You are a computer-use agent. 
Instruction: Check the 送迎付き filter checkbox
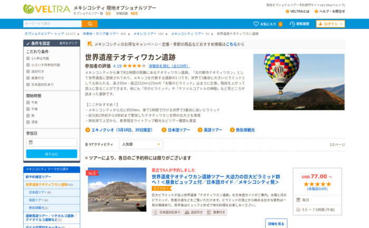tap(28, 71)
